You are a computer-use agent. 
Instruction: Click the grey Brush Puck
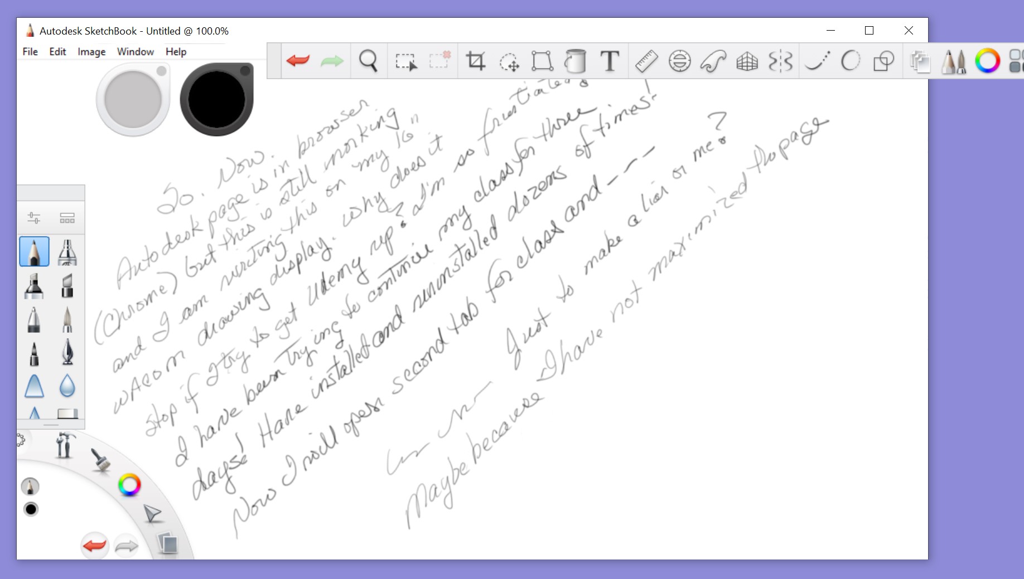[133, 100]
